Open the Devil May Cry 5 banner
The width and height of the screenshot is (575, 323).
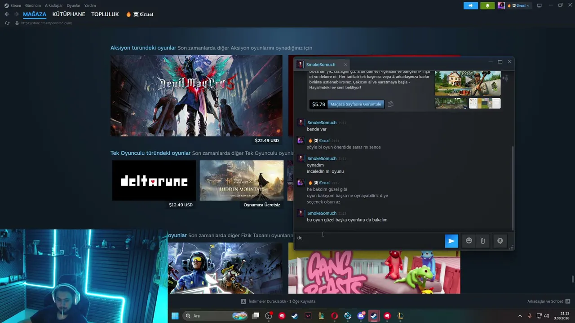tap(196, 96)
